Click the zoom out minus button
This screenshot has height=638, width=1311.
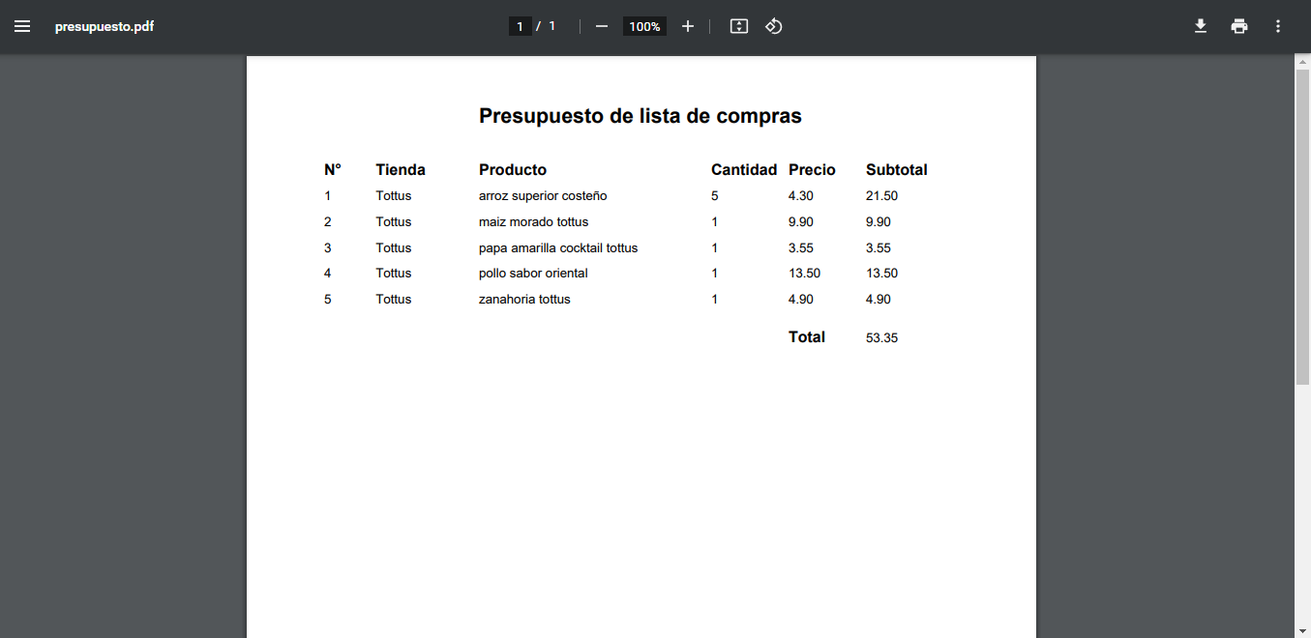click(602, 26)
